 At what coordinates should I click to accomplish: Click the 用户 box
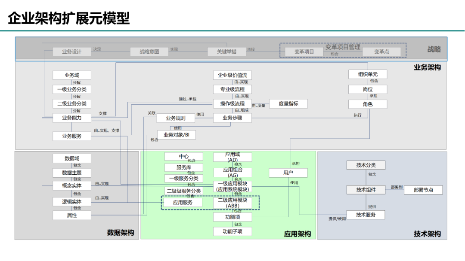tap(288, 173)
